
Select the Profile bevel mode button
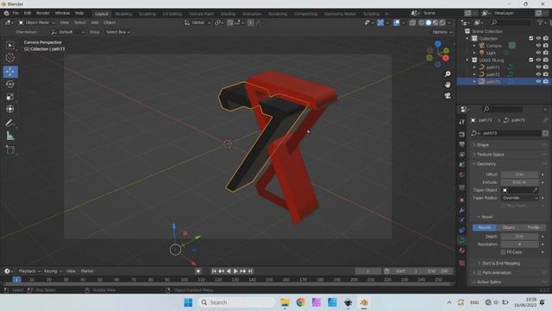click(x=533, y=227)
